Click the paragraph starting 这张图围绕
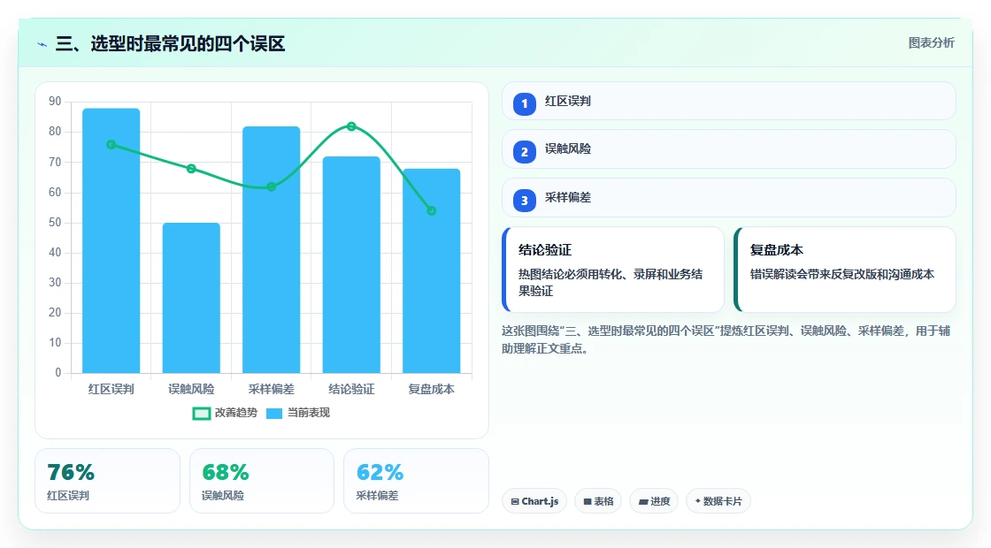 pyautogui.click(x=726, y=339)
